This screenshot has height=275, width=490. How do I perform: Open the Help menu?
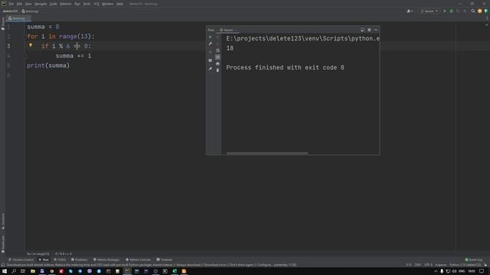click(119, 4)
